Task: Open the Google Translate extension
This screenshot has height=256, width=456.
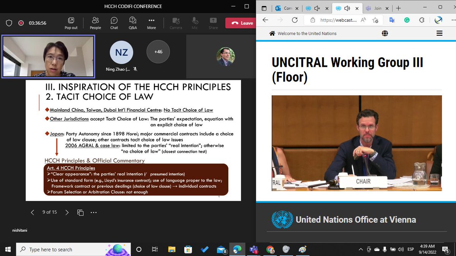Action: (393, 20)
